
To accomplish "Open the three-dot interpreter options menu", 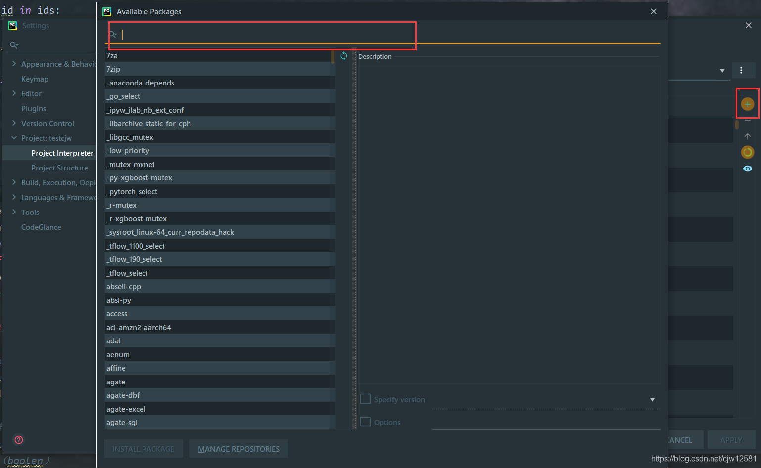I will click(741, 70).
